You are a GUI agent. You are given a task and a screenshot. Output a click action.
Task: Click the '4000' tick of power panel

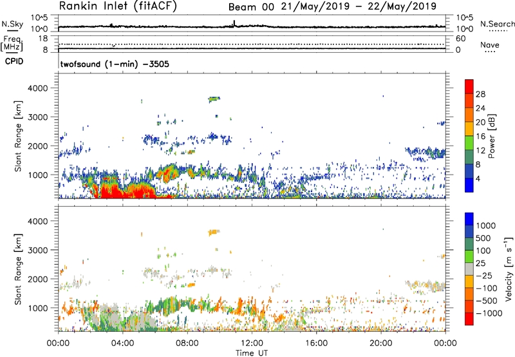(x=38, y=88)
